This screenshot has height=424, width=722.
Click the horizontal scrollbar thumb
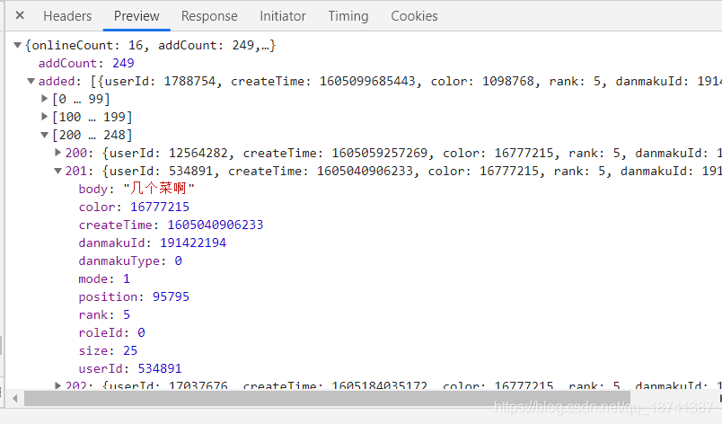coord(327,398)
